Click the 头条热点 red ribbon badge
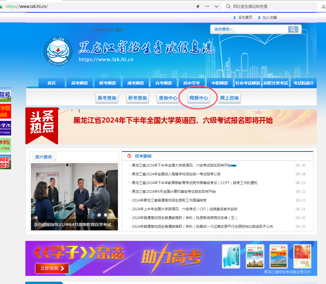 pos(42,125)
